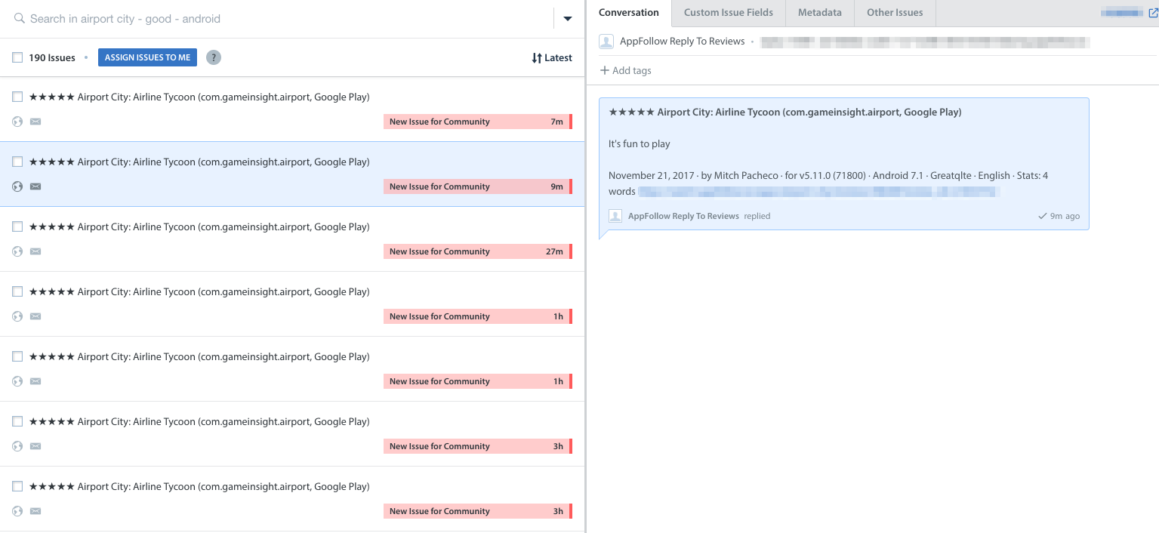This screenshot has width=1159, height=533.
Task: Click AppFollow Reply To Reviews replied link
Action: click(x=683, y=216)
